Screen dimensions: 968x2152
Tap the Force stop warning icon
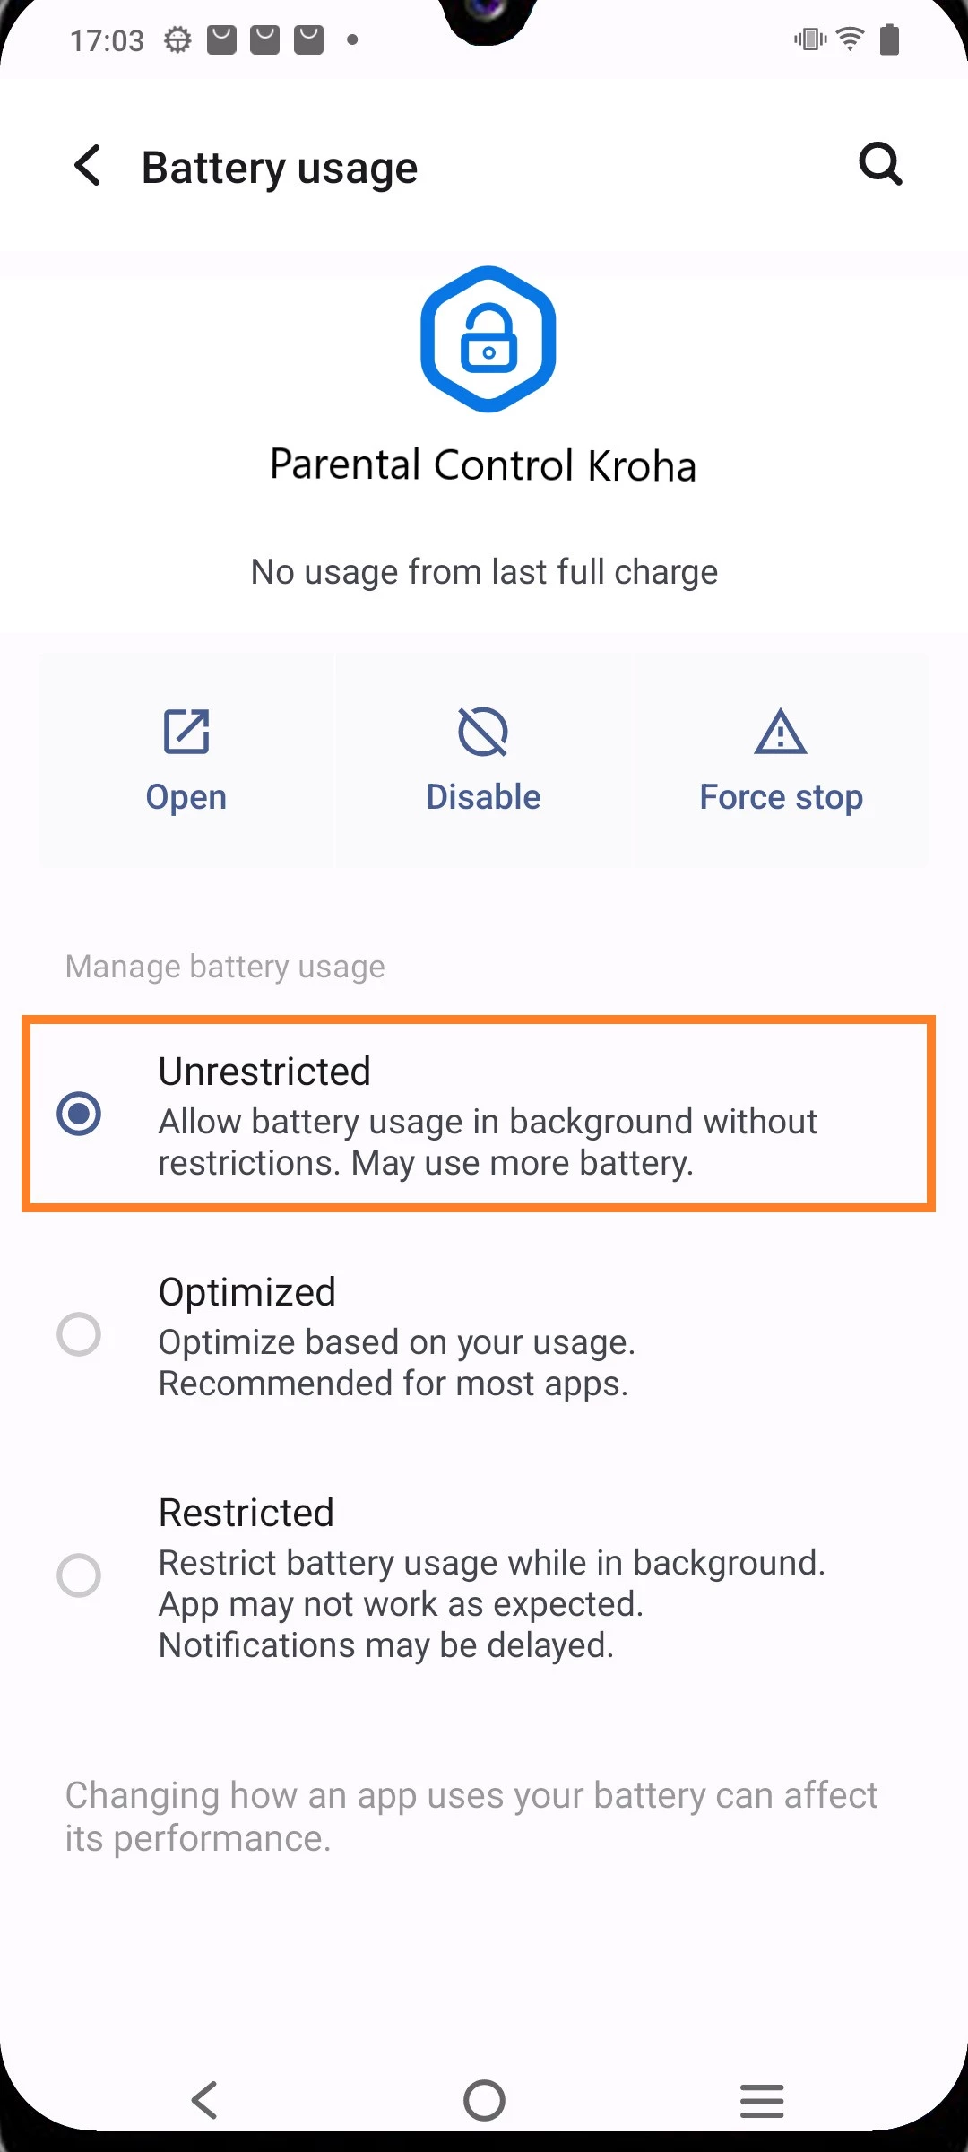(x=781, y=732)
